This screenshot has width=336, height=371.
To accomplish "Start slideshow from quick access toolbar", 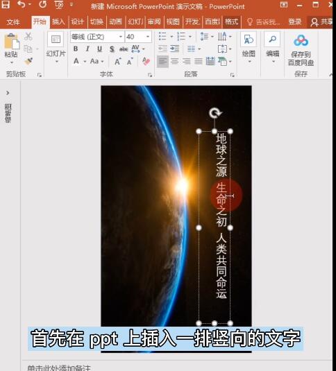I will 59,5.
